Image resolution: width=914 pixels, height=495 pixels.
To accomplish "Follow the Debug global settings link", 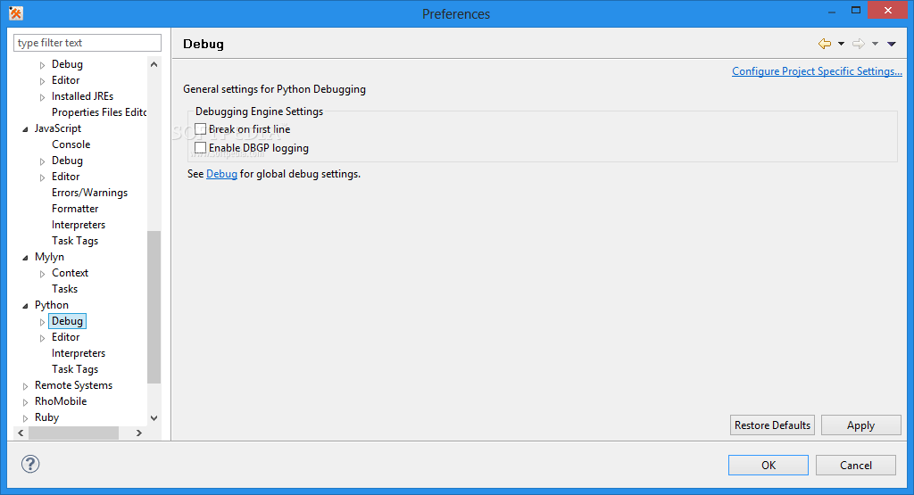I will 221,174.
